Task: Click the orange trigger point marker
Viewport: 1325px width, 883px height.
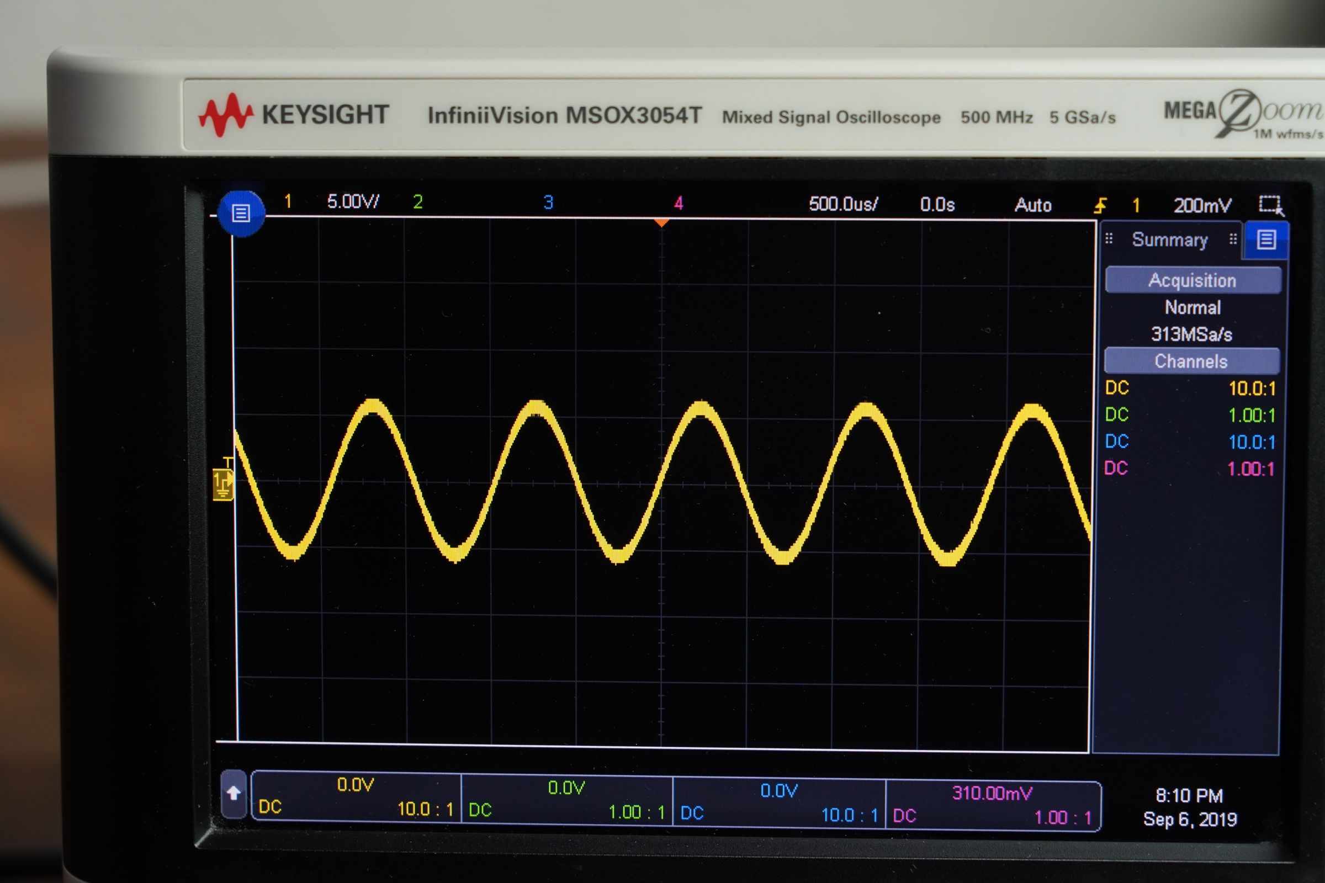Action: click(x=662, y=222)
